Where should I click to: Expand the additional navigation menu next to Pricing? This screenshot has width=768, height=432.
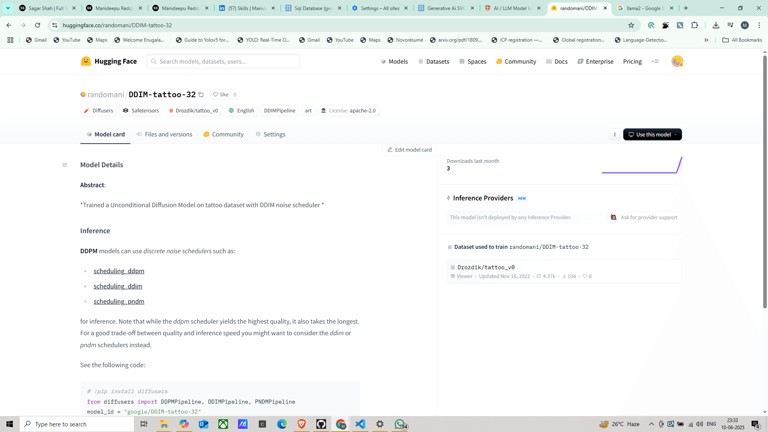655,61
